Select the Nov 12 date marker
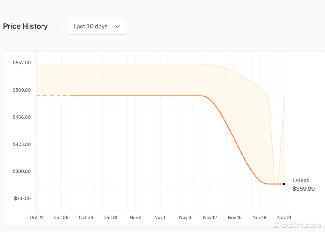Image resolution: width=325 pixels, height=232 pixels. (x=210, y=218)
